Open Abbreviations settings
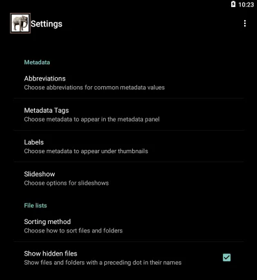This screenshot has height=280, width=257. (129, 83)
